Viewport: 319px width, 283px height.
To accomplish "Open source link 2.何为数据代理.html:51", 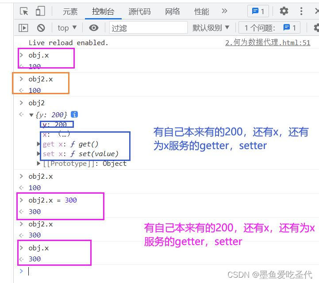I will [268, 42].
